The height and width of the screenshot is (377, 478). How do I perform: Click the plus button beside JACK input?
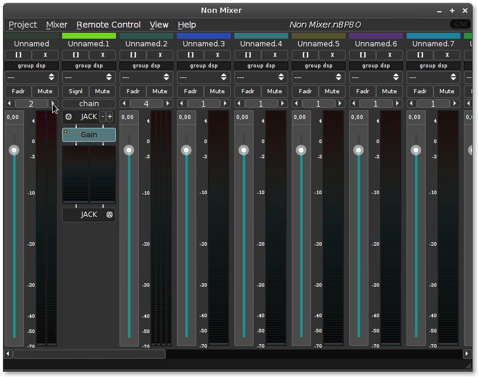point(110,117)
